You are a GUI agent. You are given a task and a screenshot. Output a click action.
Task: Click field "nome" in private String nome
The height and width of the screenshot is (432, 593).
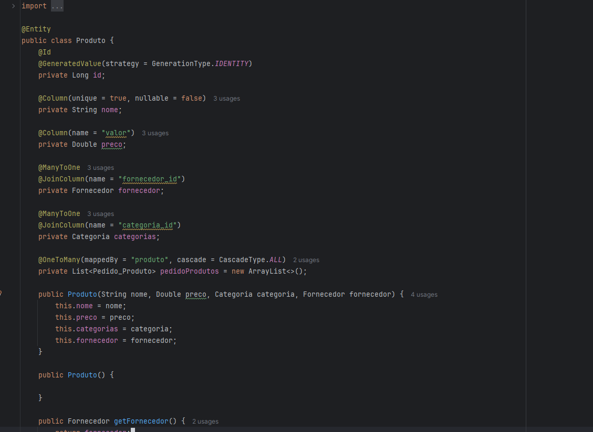tap(110, 110)
